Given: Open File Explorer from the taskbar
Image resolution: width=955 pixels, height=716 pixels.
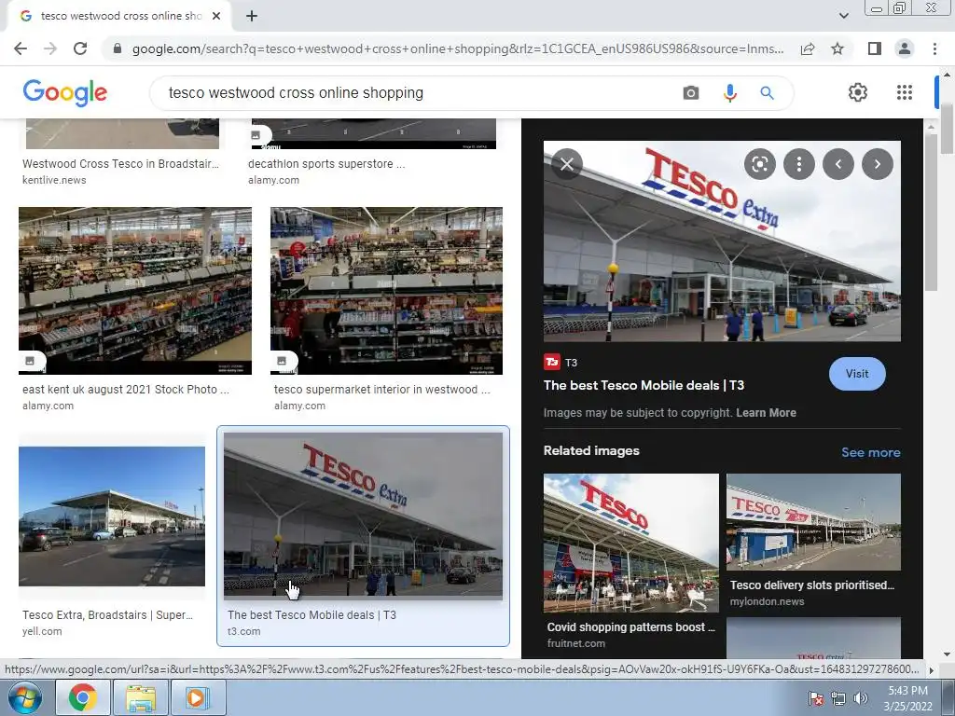Looking at the screenshot, I should tap(141, 697).
